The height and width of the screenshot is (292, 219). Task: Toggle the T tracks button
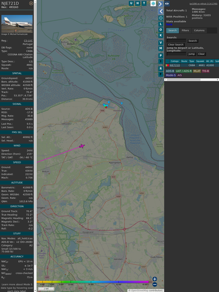click(x=144, y=3)
